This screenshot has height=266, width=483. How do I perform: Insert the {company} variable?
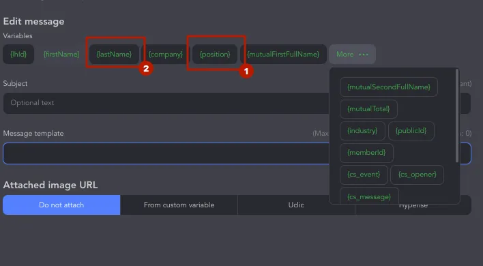[166, 54]
